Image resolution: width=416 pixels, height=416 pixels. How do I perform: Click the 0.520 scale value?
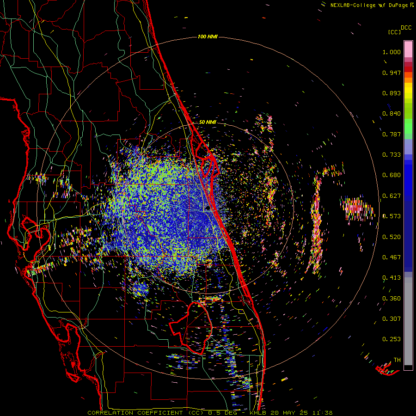click(392, 237)
